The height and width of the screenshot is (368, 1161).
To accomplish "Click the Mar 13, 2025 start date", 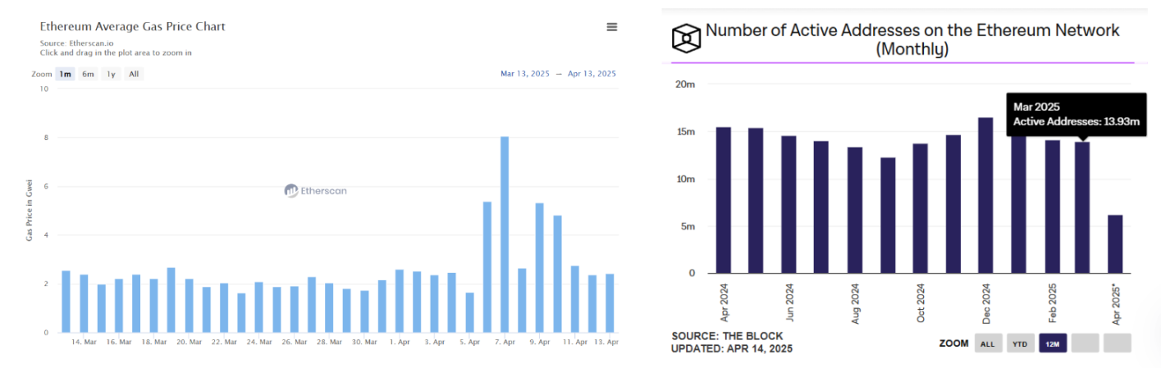I will 523,74.
